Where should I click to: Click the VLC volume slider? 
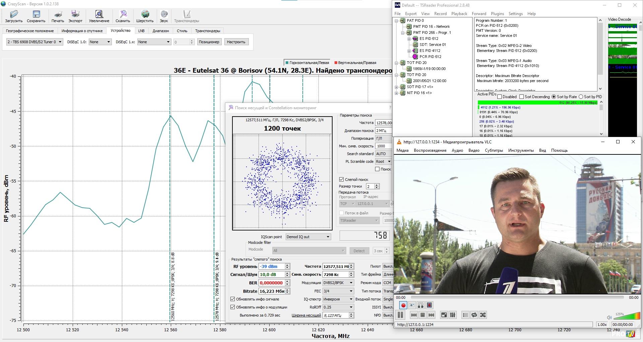point(626,316)
